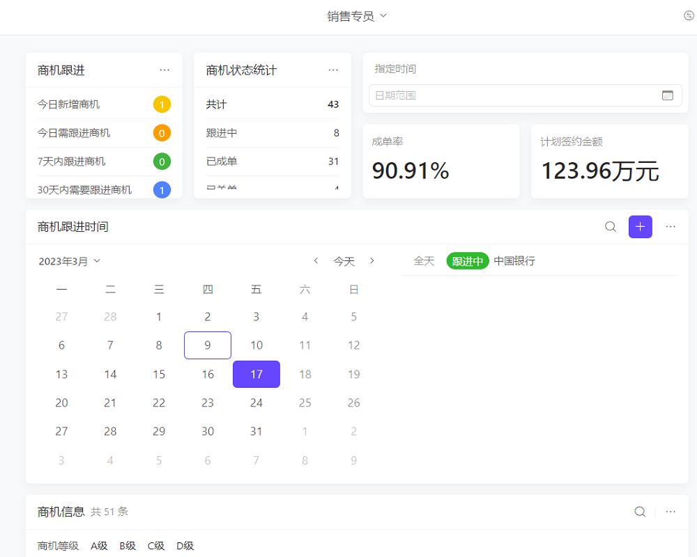Screen dimensions: 697x557
Task: Open search in 商机跟进时间 panel
Action: coord(611,226)
